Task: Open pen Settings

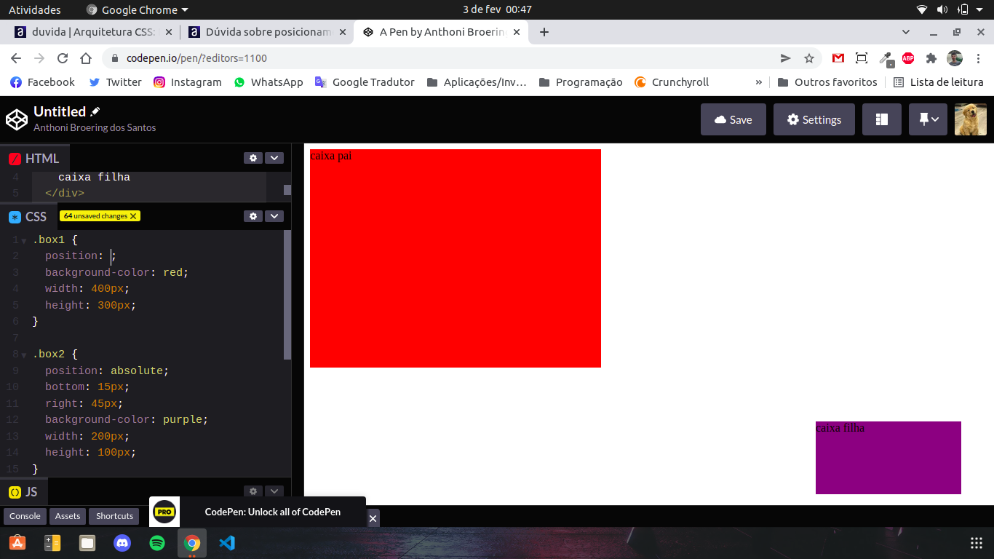Action: 814,119
